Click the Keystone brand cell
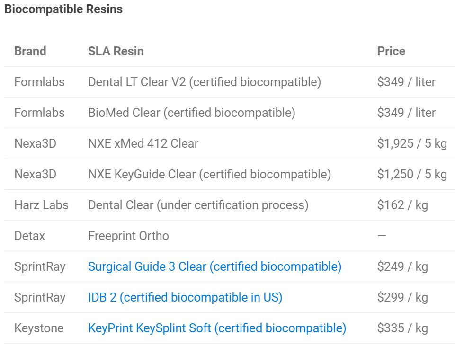Image resolution: width=455 pixels, height=346 pixels. coord(39,328)
